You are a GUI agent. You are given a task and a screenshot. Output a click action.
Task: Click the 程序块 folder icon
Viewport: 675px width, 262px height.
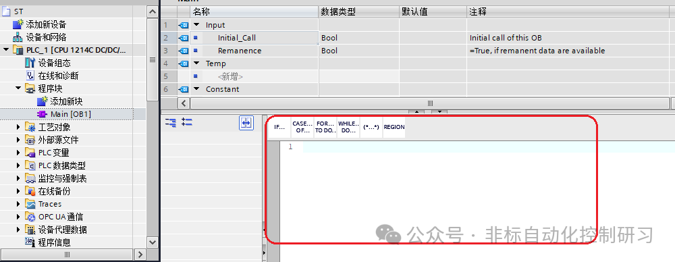(30, 88)
